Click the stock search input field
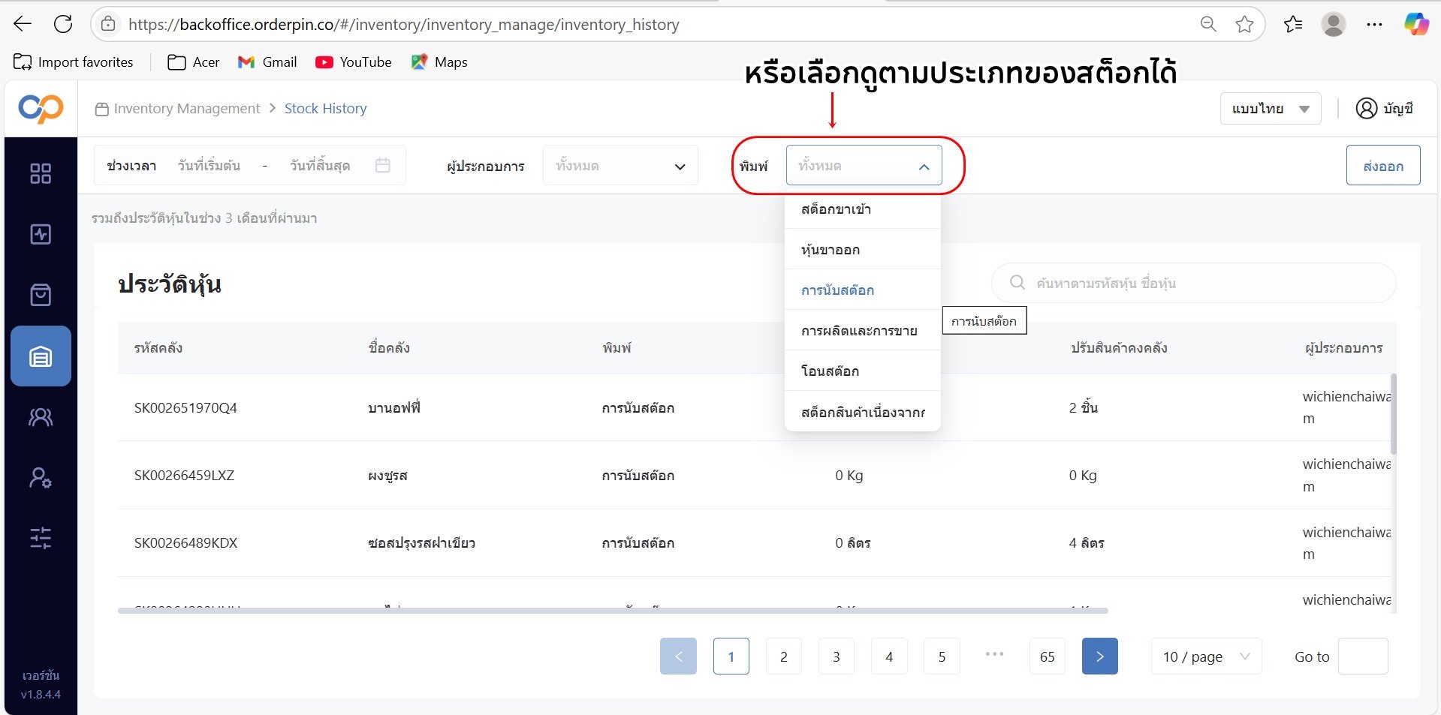1441x715 pixels. click(x=1194, y=283)
